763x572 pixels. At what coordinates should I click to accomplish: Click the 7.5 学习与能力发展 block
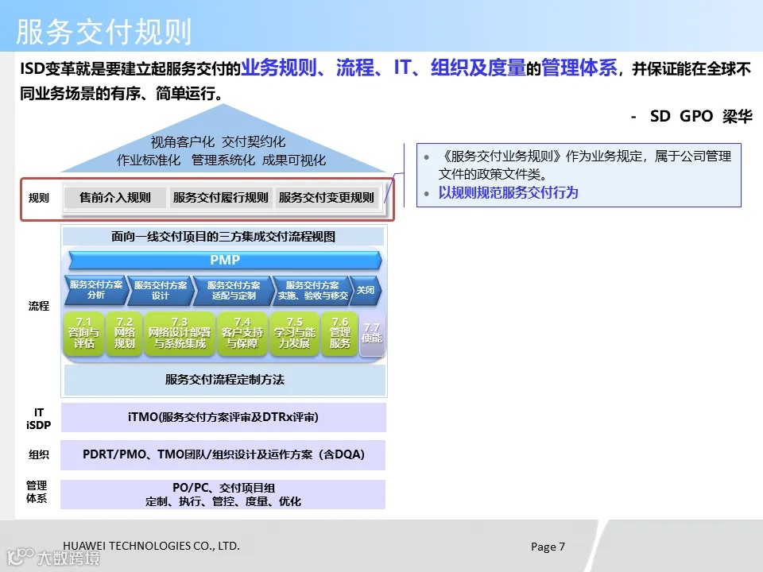coord(294,334)
